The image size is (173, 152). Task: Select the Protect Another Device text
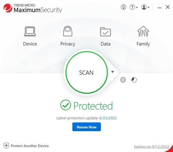(x=30, y=146)
